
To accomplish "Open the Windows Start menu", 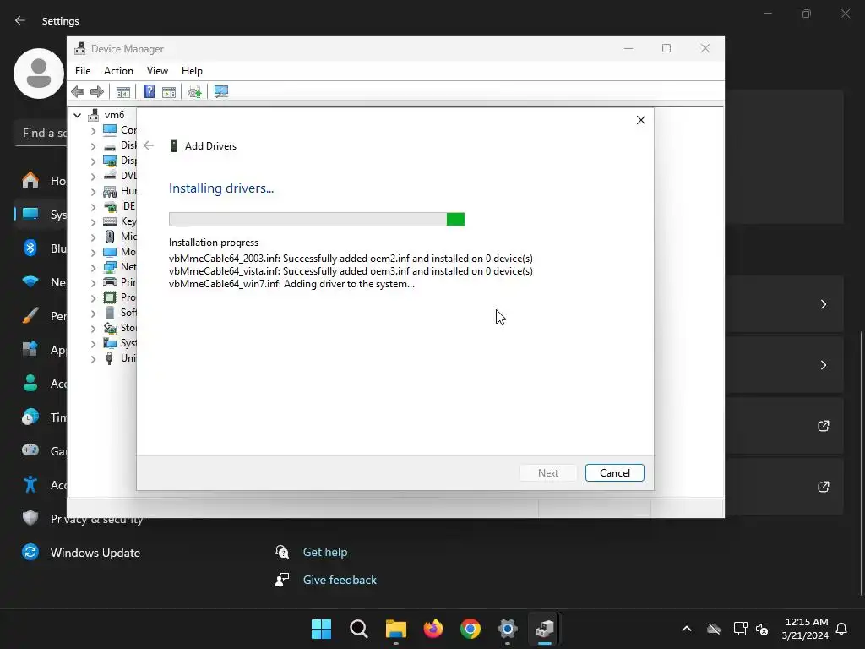I will point(321,629).
